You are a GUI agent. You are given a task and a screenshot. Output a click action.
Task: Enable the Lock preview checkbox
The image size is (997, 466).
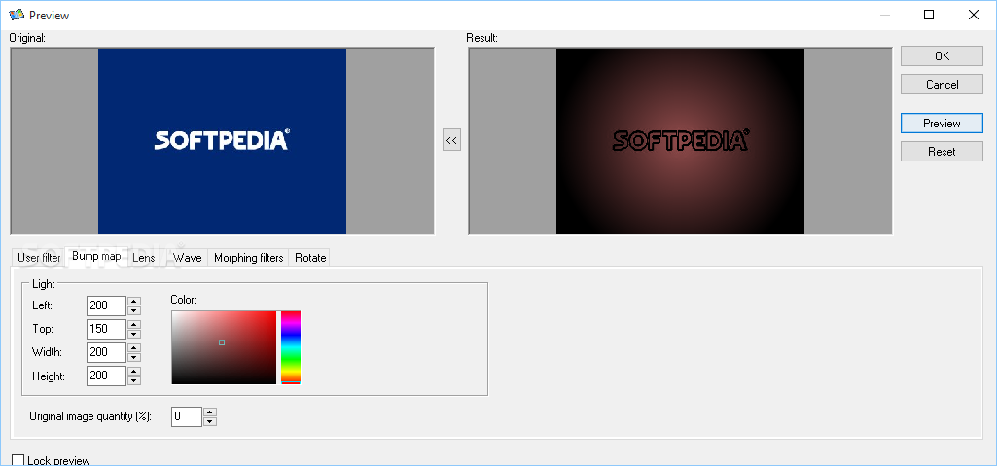click(18, 460)
